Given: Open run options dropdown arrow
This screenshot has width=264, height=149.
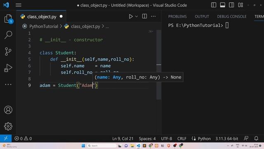Looking at the screenshot, I should [137, 17].
